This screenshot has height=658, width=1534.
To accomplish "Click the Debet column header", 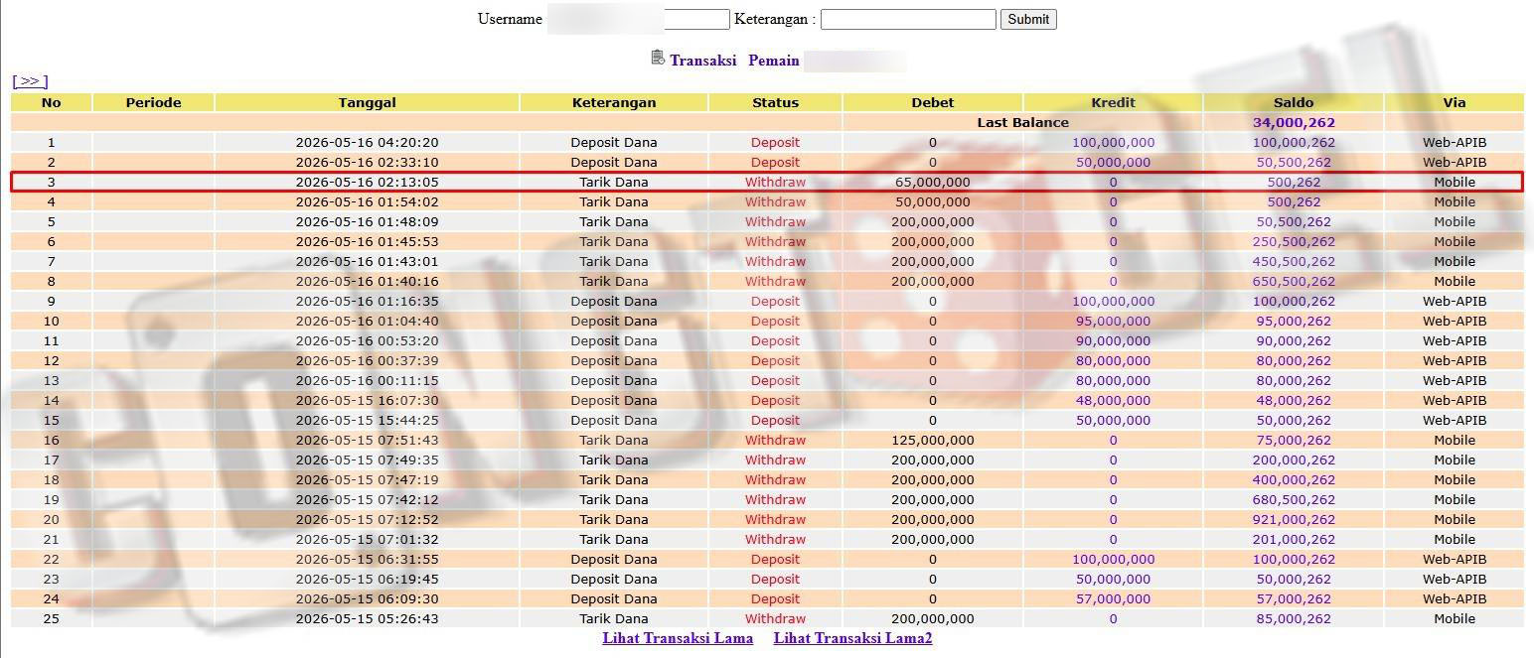I will 932,102.
